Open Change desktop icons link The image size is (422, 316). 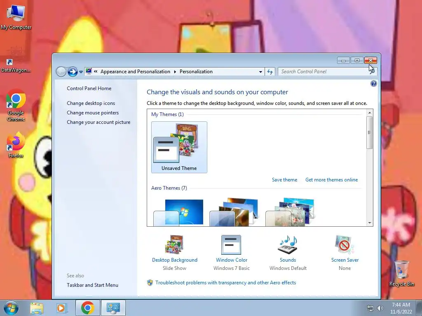point(91,103)
